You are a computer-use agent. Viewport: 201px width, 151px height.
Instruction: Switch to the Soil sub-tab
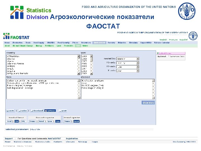tap(78, 46)
